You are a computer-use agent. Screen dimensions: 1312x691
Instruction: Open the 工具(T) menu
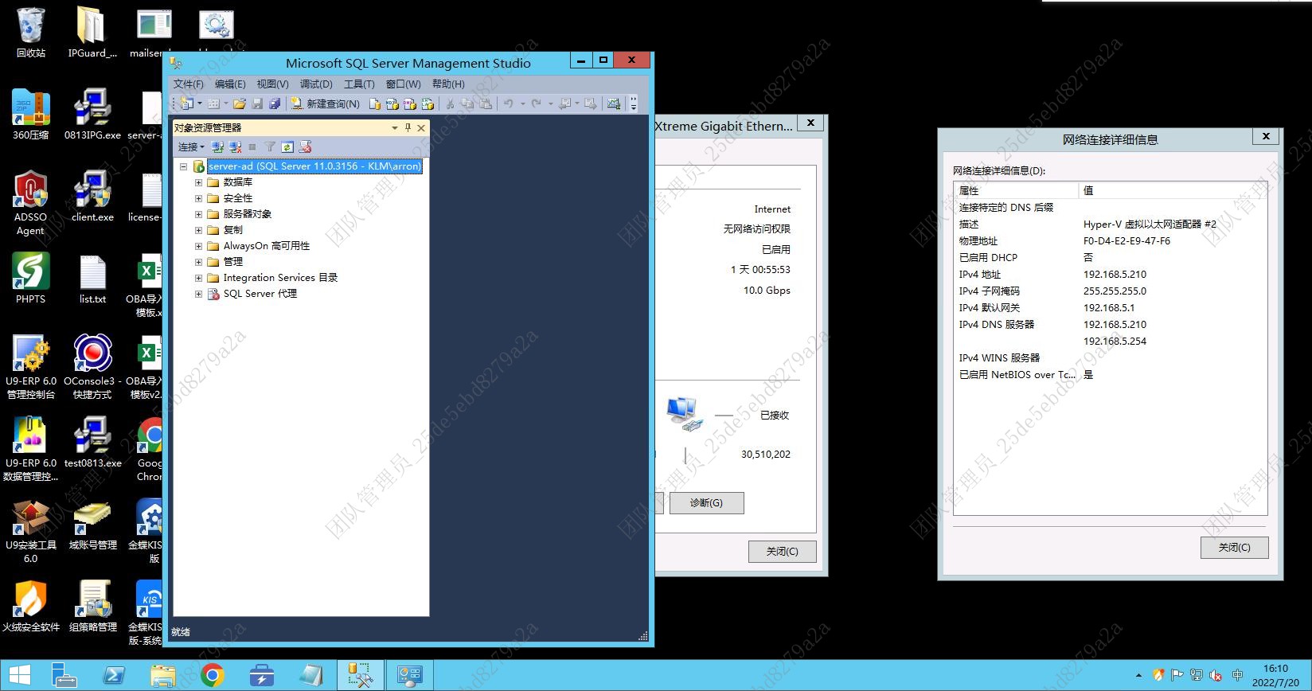click(x=358, y=84)
